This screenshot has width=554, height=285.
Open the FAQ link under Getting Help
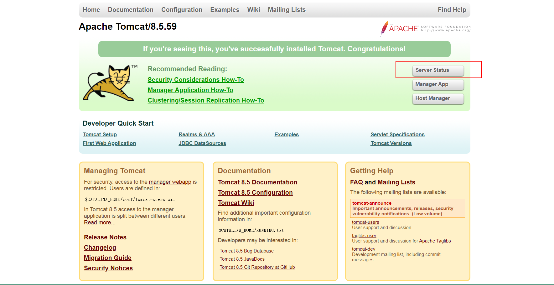356,182
